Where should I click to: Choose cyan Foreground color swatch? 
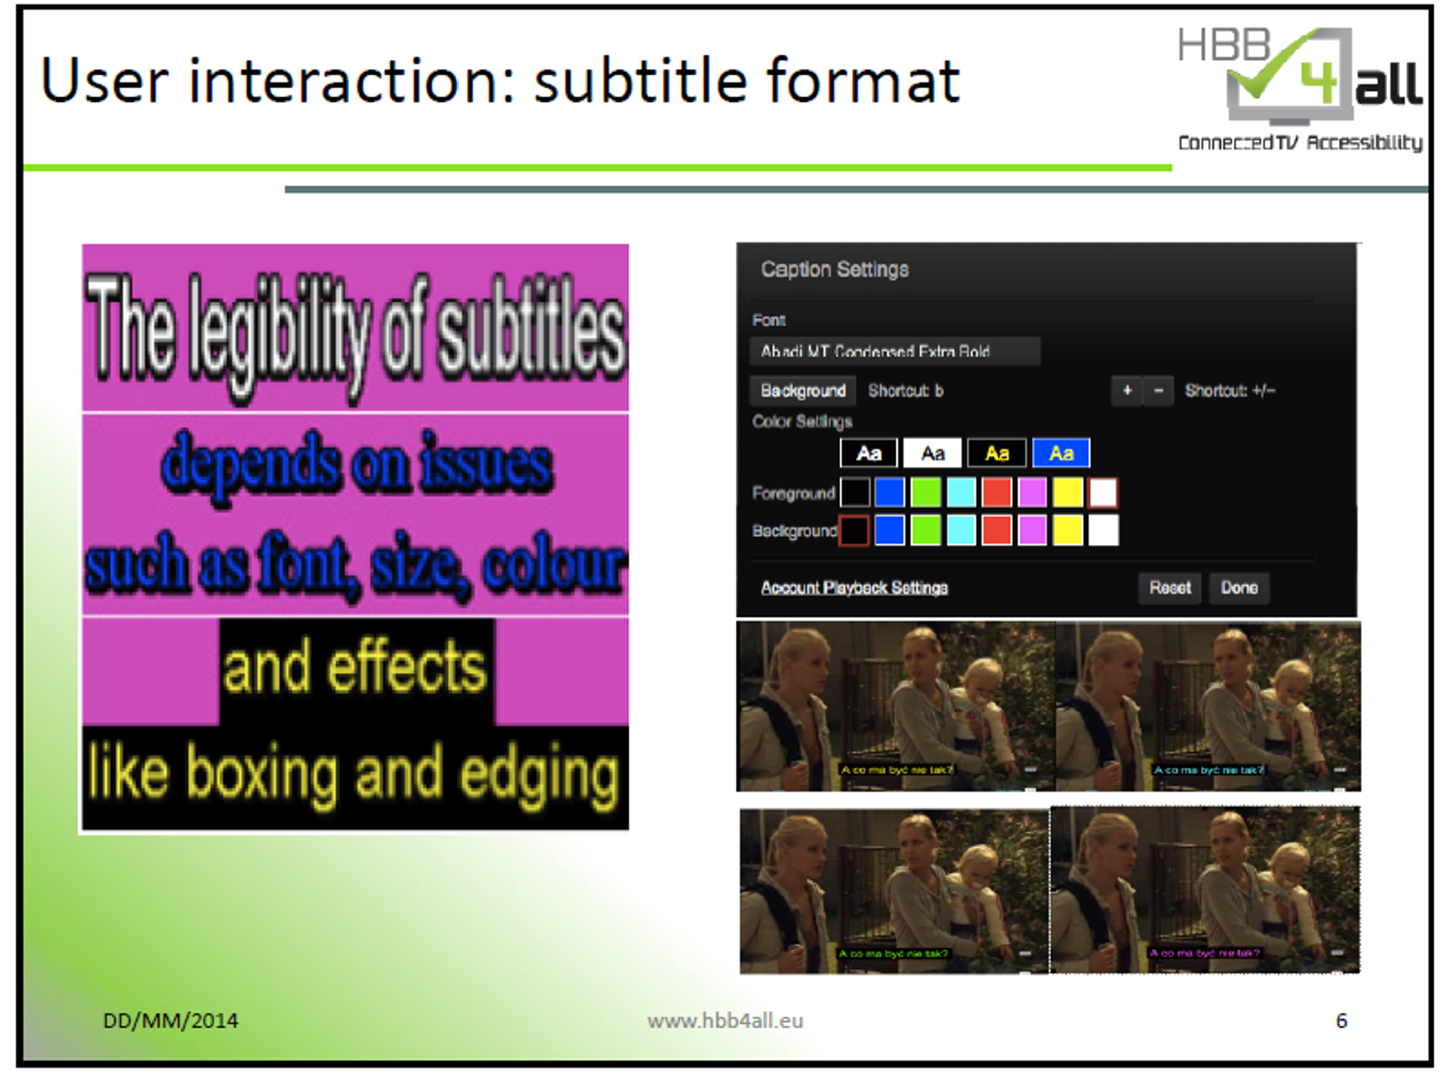[x=962, y=492]
